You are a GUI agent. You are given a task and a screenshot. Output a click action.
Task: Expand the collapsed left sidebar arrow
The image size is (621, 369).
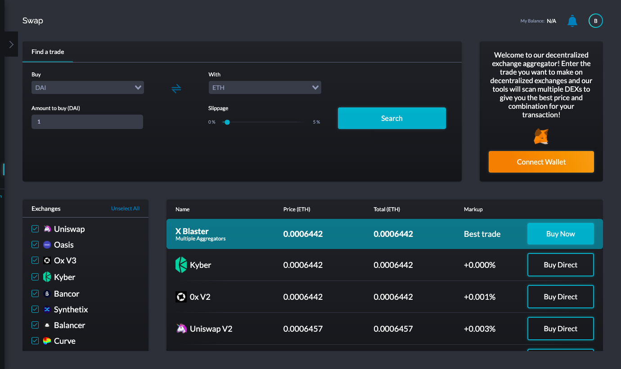[x=11, y=44]
